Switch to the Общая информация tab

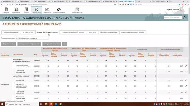point(11,32)
